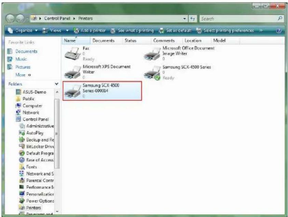Viewport: 288px width, 217px height.
Task: Open the Help question mark icon
Action: click(x=279, y=31)
